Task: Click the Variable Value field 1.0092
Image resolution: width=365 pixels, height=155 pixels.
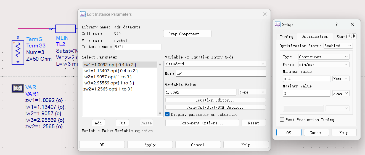Action: [x=201, y=92]
